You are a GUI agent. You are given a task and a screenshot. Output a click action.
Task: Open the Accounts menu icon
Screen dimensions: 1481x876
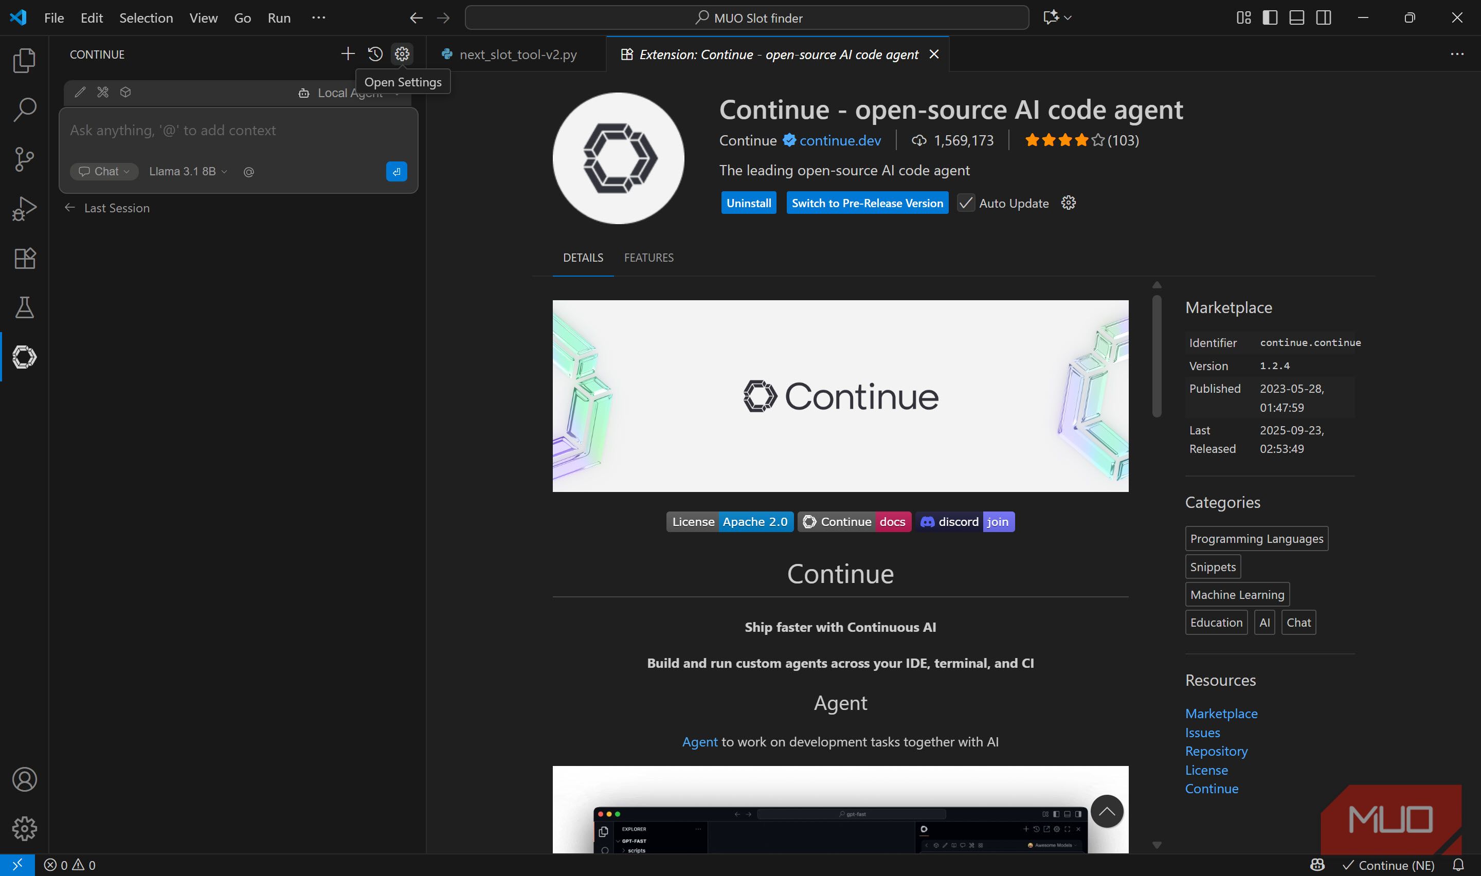(24, 779)
